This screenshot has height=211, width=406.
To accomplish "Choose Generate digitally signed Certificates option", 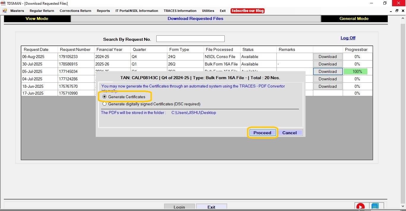I will click(105, 104).
